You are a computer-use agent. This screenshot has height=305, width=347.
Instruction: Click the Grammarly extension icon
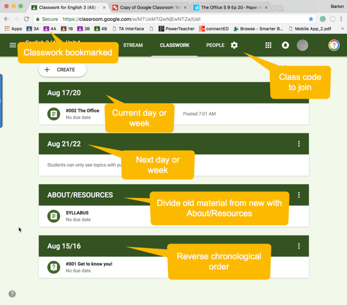[x=323, y=19]
